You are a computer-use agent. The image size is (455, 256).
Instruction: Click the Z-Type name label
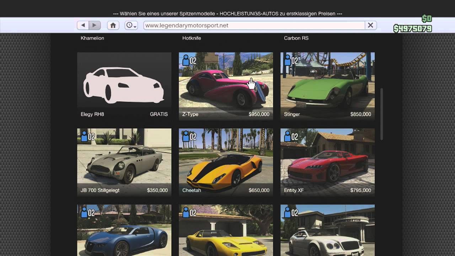[190, 114]
